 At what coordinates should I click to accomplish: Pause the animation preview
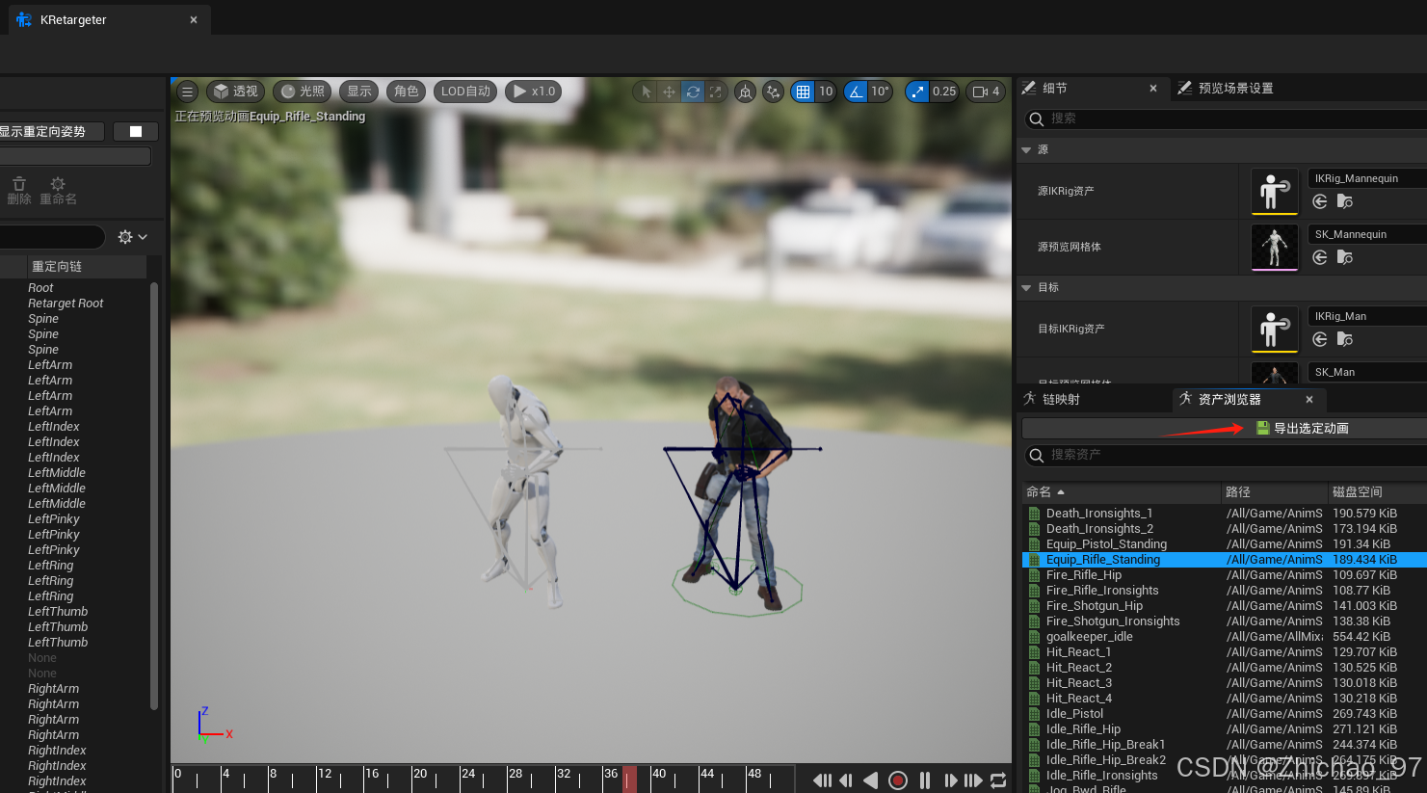coord(925,780)
